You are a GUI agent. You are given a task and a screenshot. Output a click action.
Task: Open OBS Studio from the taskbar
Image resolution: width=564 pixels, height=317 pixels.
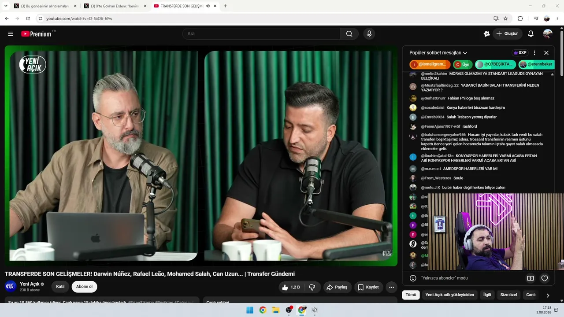[289, 310]
